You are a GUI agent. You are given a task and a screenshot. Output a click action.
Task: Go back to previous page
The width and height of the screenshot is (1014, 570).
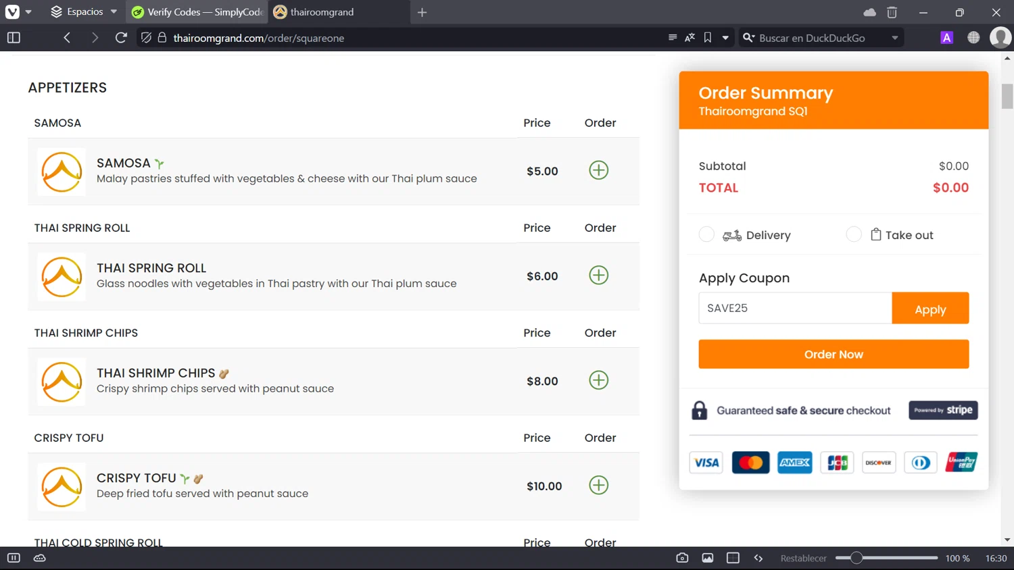[67, 38]
